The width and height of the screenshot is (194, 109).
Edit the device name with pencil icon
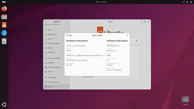[x=136, y=41]
